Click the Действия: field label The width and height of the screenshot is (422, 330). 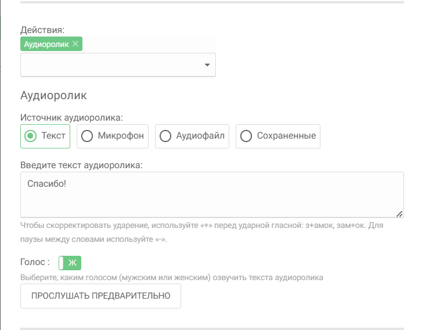42,29
